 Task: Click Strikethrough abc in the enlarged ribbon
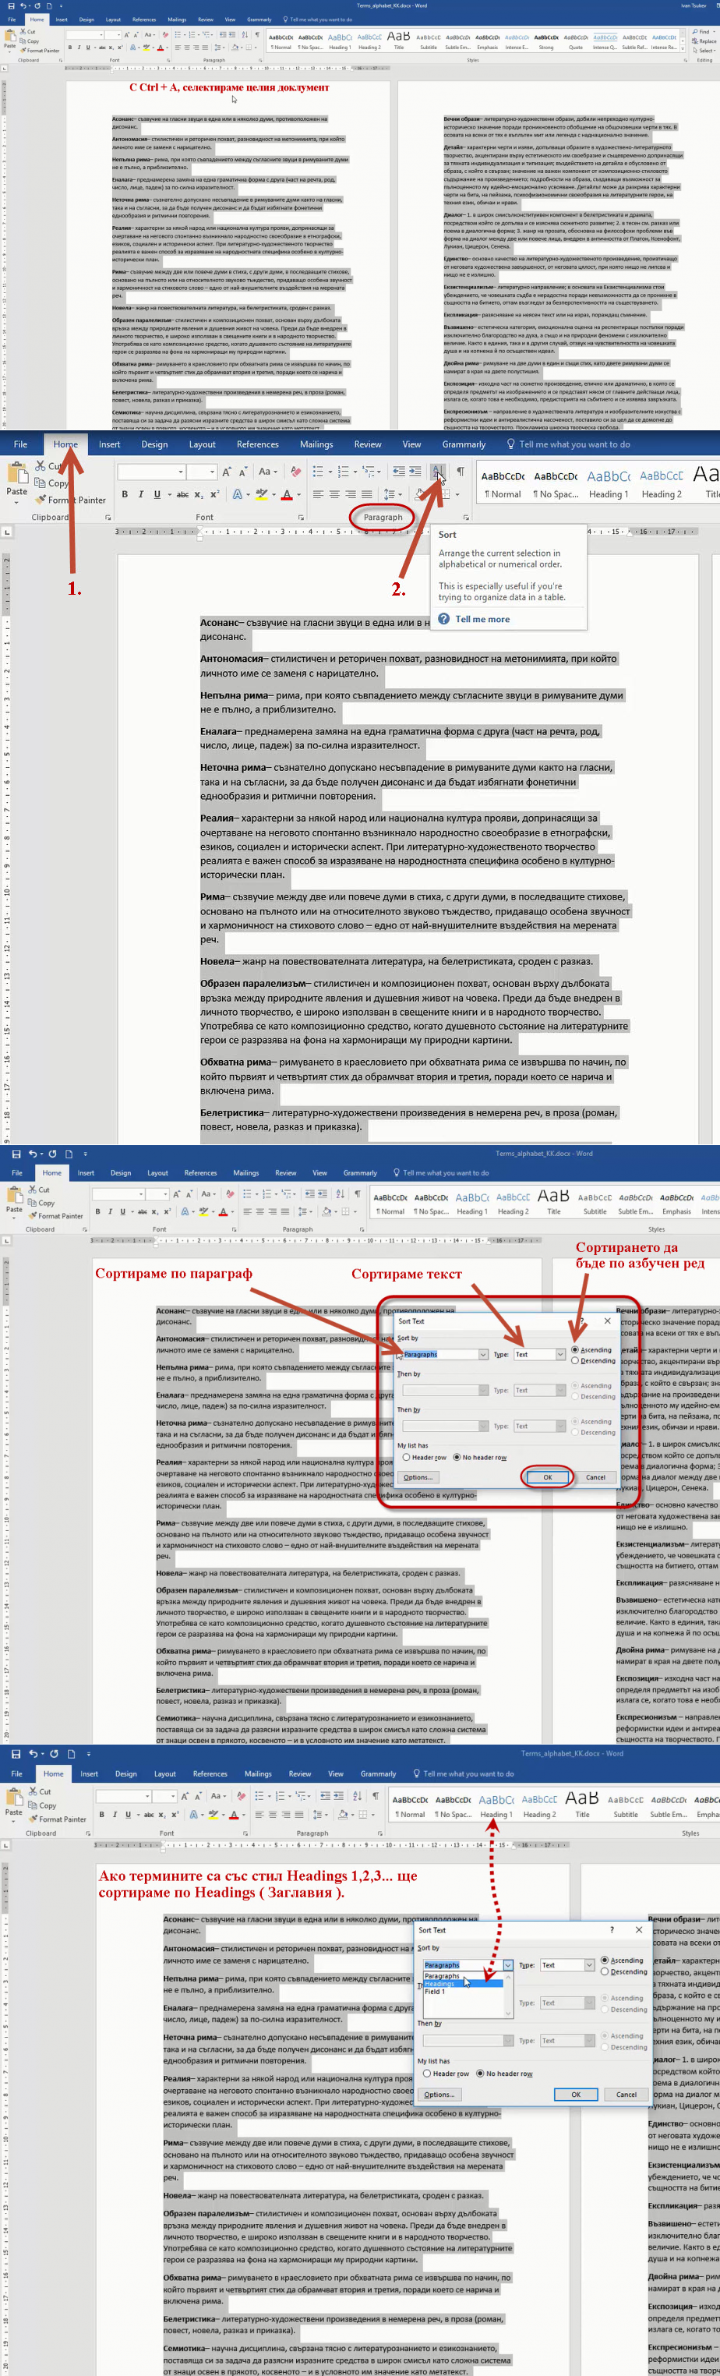pos(182,494)
